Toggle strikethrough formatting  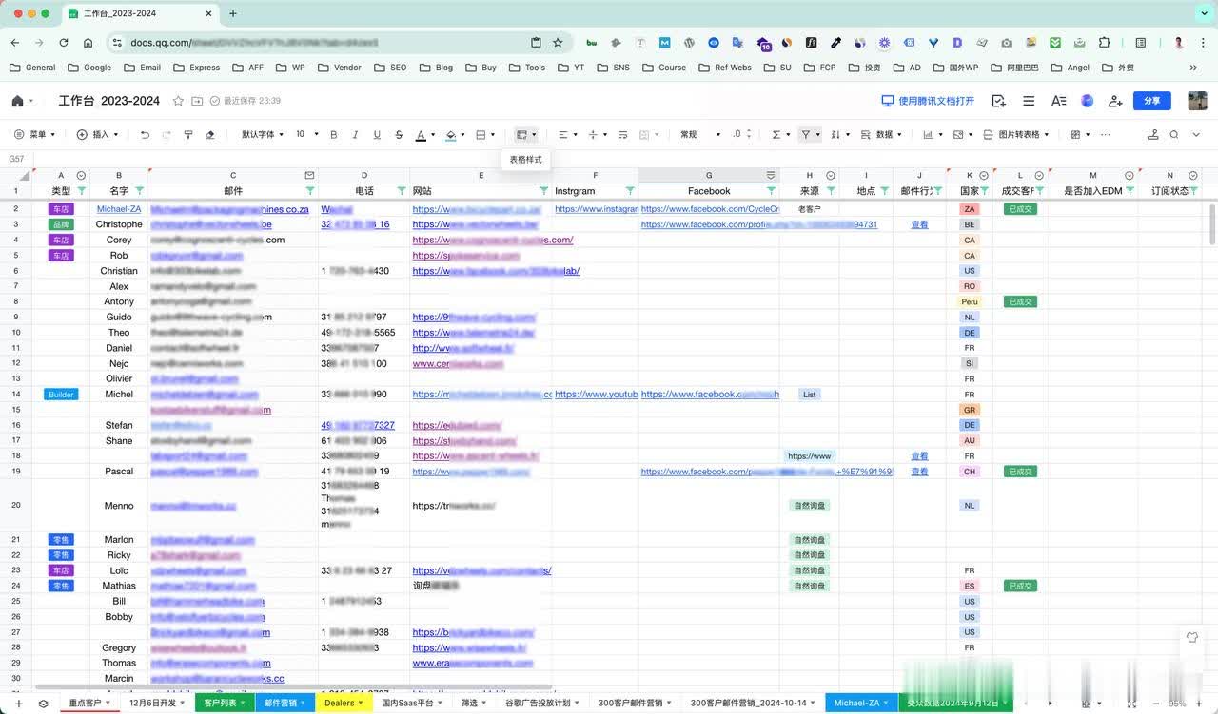(x=399, y=135)
